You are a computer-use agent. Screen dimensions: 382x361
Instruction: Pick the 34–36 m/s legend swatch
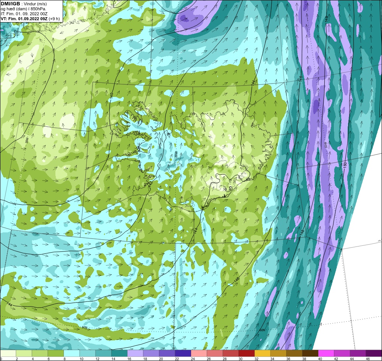[x=278, y=353]
